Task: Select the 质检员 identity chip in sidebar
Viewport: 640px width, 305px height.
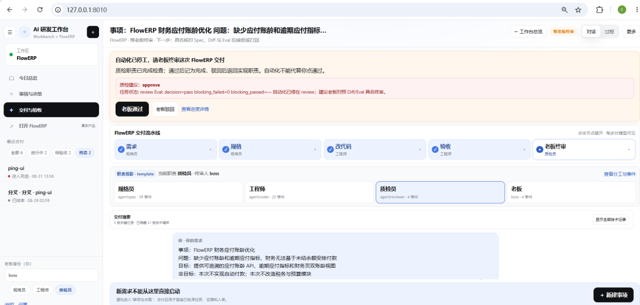Action: (x=65, y=290)
